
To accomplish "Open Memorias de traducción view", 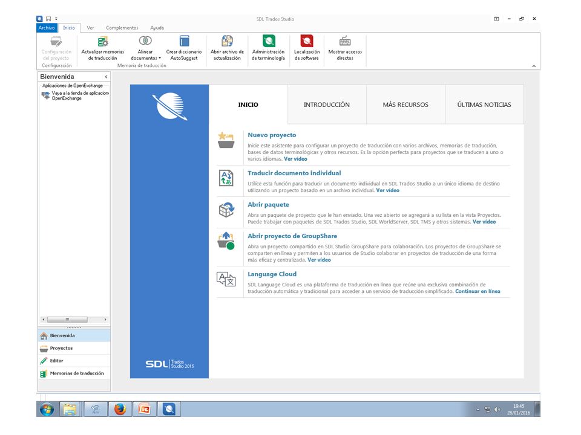I will [74, 373].
